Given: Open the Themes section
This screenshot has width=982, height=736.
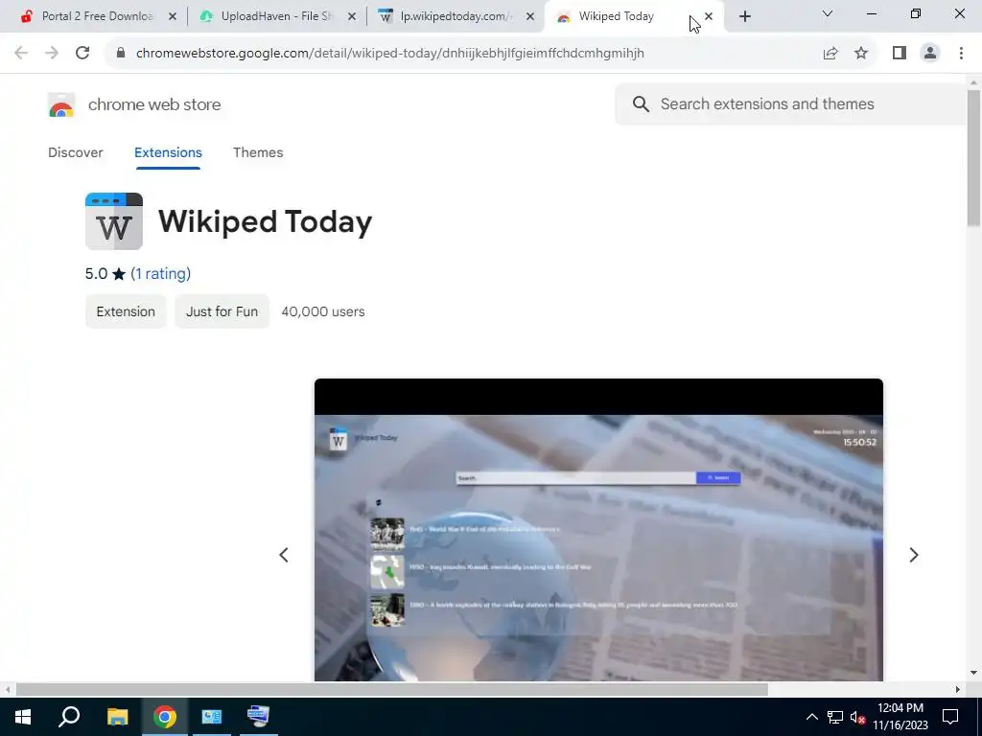Looking at the screenshot, I should (258, 152).
